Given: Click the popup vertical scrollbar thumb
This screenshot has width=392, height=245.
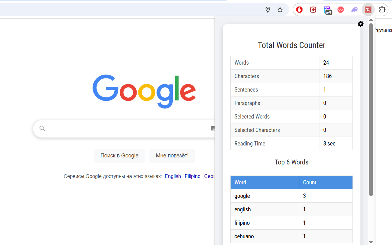Looking at the screenshot, I should [371, 110].
